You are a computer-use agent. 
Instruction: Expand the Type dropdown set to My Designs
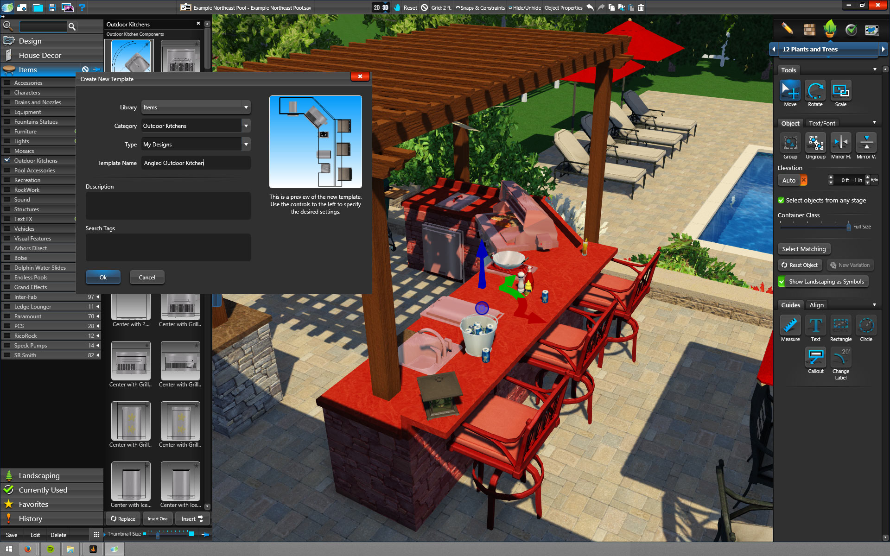point(246,144)
